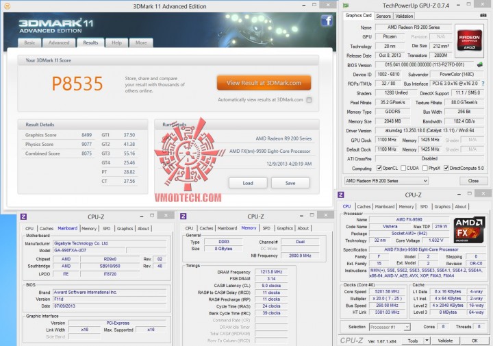Switch to the Basic tab in 3DMark
This screenshot has height=346, width=493.
pos(29,42)
